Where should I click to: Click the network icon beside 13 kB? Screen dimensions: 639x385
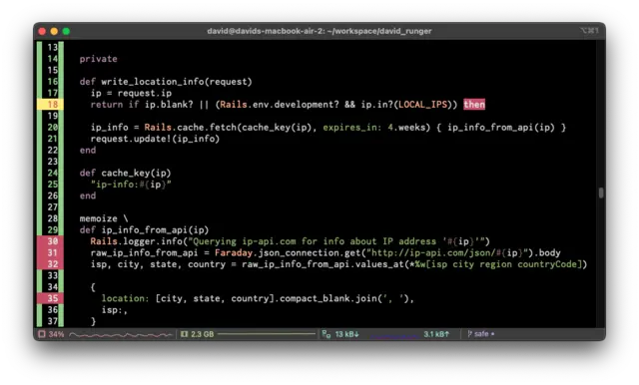pyautogui.click(x=326, y=334)
